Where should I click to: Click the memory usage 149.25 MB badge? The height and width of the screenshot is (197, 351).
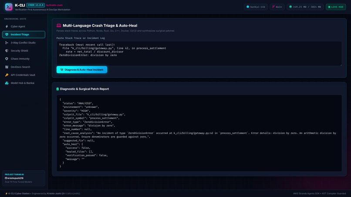tap(305, 7)
